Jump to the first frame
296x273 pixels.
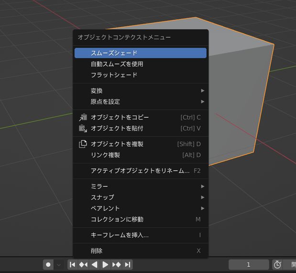[73, 264]
